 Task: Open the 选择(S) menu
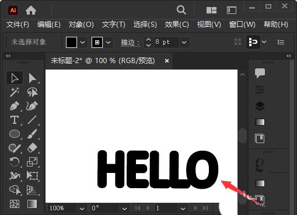point(145,25)
